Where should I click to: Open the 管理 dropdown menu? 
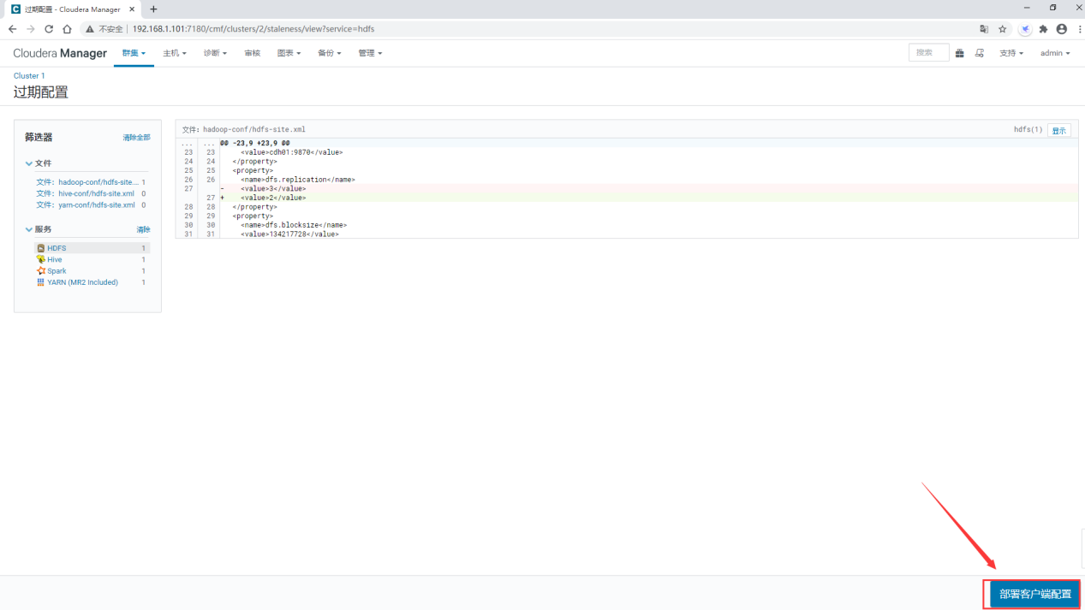[370, 53]
